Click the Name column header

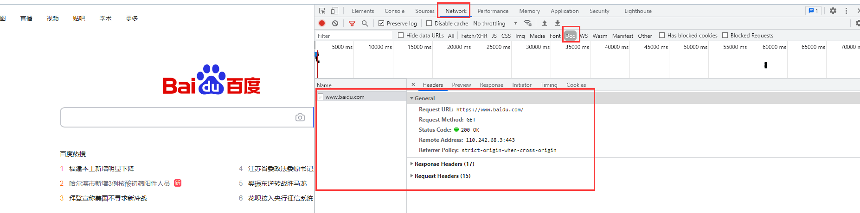pyautogui.click(x=361, y=85)
